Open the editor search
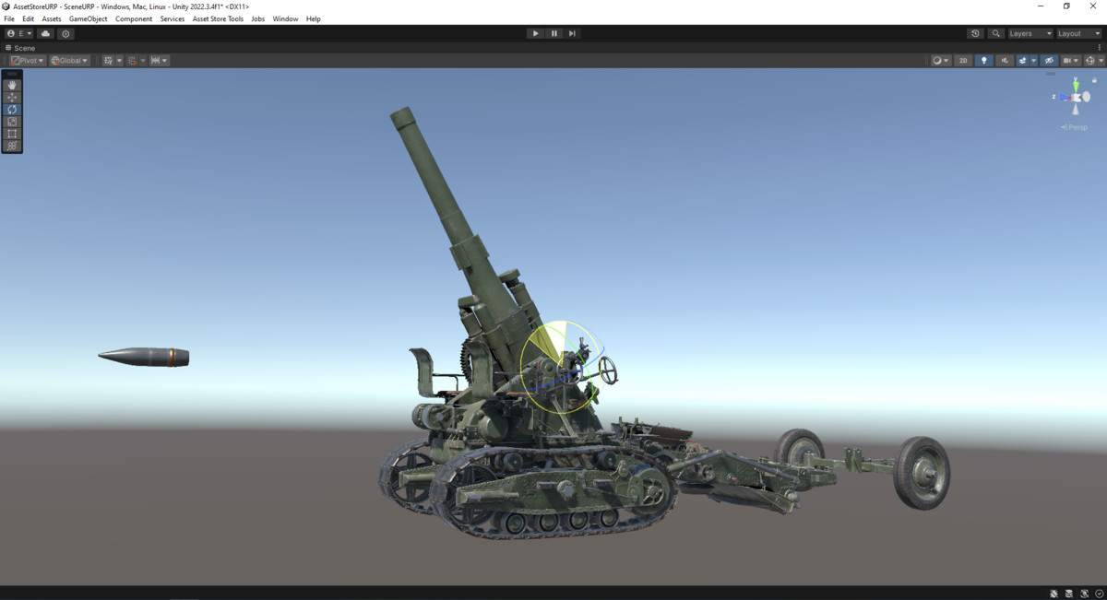 (x=995, y=33)
